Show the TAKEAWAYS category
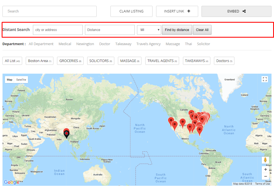274x188 pixels. 197,61
